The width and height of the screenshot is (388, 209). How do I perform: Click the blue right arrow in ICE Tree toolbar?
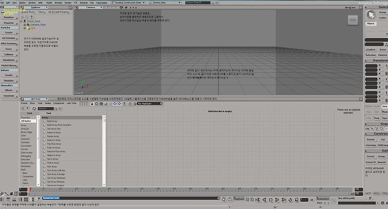[119, 104]
